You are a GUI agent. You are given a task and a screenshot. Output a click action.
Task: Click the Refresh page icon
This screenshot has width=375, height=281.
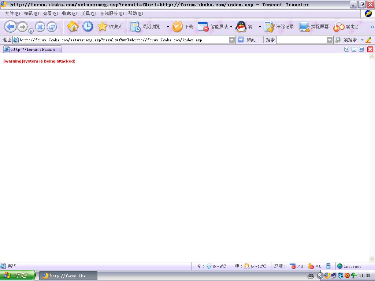(52, 27)
